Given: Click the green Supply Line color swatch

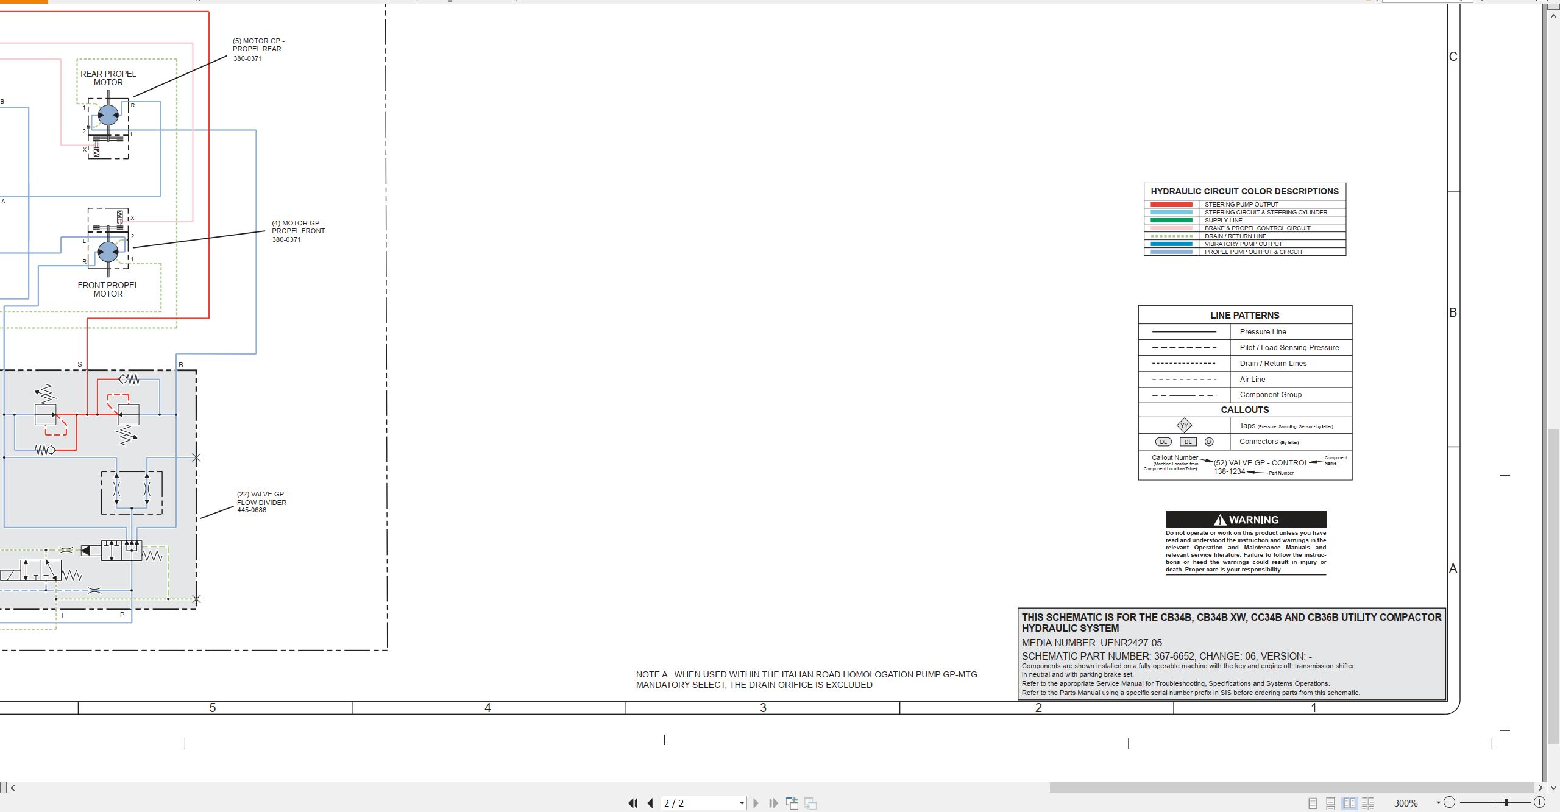Looking at the screenshot, I should point(1171,221).
